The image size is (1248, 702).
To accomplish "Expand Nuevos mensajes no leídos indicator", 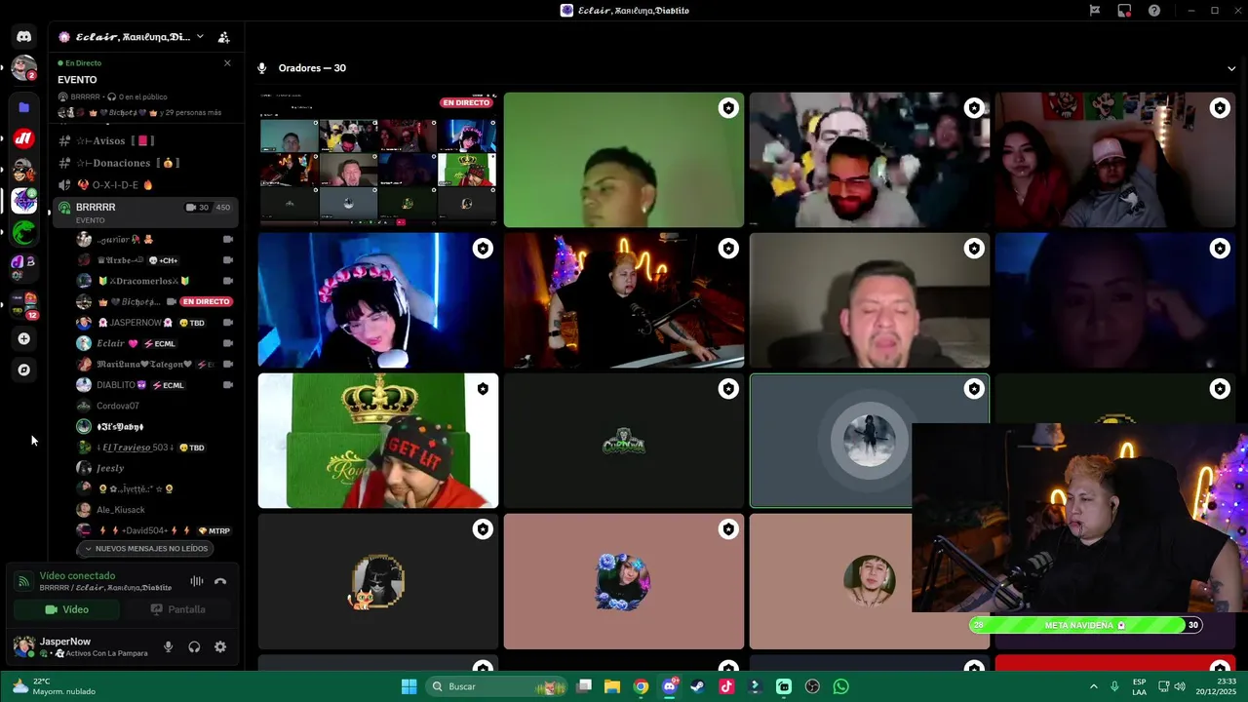I will (x=146, y=548).
